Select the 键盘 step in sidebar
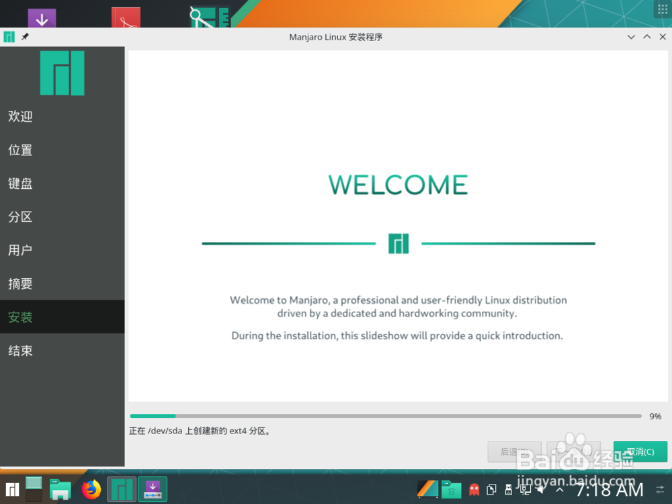The image size is (672, 504). click(x=62, y=183)
